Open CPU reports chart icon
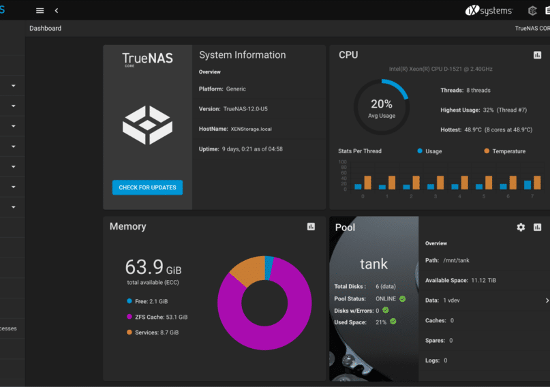The image size is (550, 387). click(x=537, y=55)
